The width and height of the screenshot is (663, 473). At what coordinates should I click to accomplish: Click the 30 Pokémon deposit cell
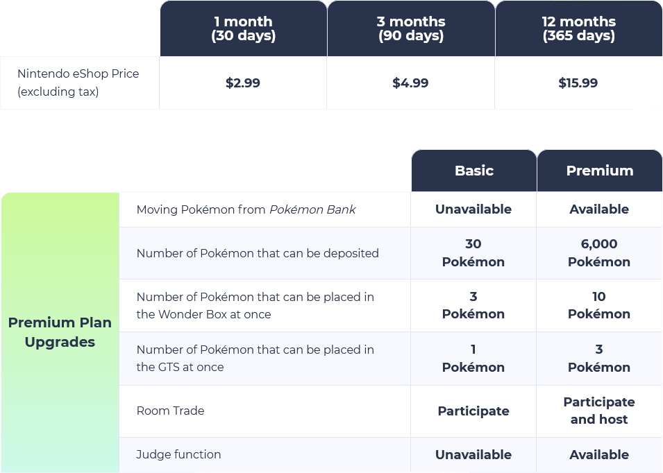point(473,253)
